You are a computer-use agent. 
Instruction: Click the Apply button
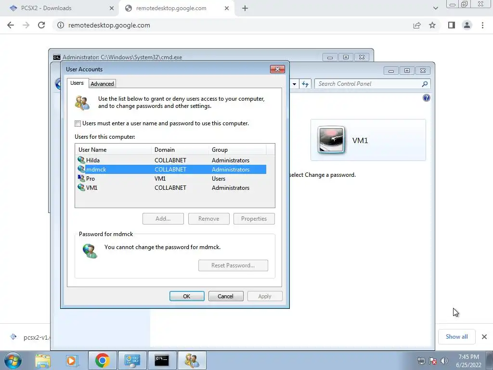[x=265, y=296]
